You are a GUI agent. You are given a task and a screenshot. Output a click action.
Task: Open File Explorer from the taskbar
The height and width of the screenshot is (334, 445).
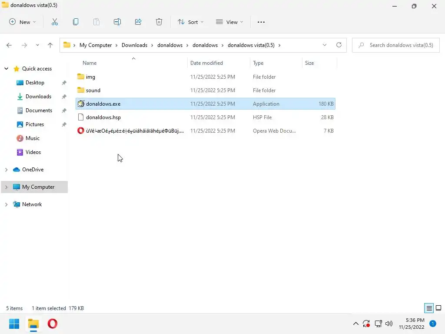[x=33, y=324]
